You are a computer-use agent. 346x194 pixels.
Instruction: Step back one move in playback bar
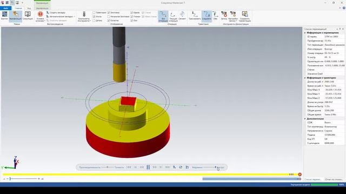tap(135, 168)
